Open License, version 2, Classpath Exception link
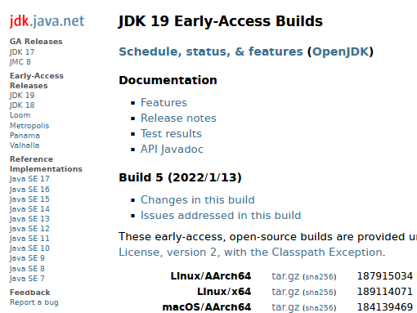417x313 pixels. (251, 253)
